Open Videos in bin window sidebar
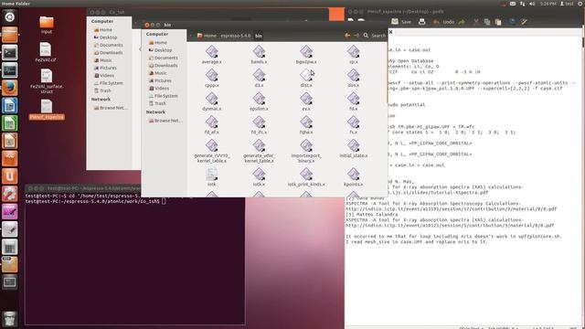 162,89
